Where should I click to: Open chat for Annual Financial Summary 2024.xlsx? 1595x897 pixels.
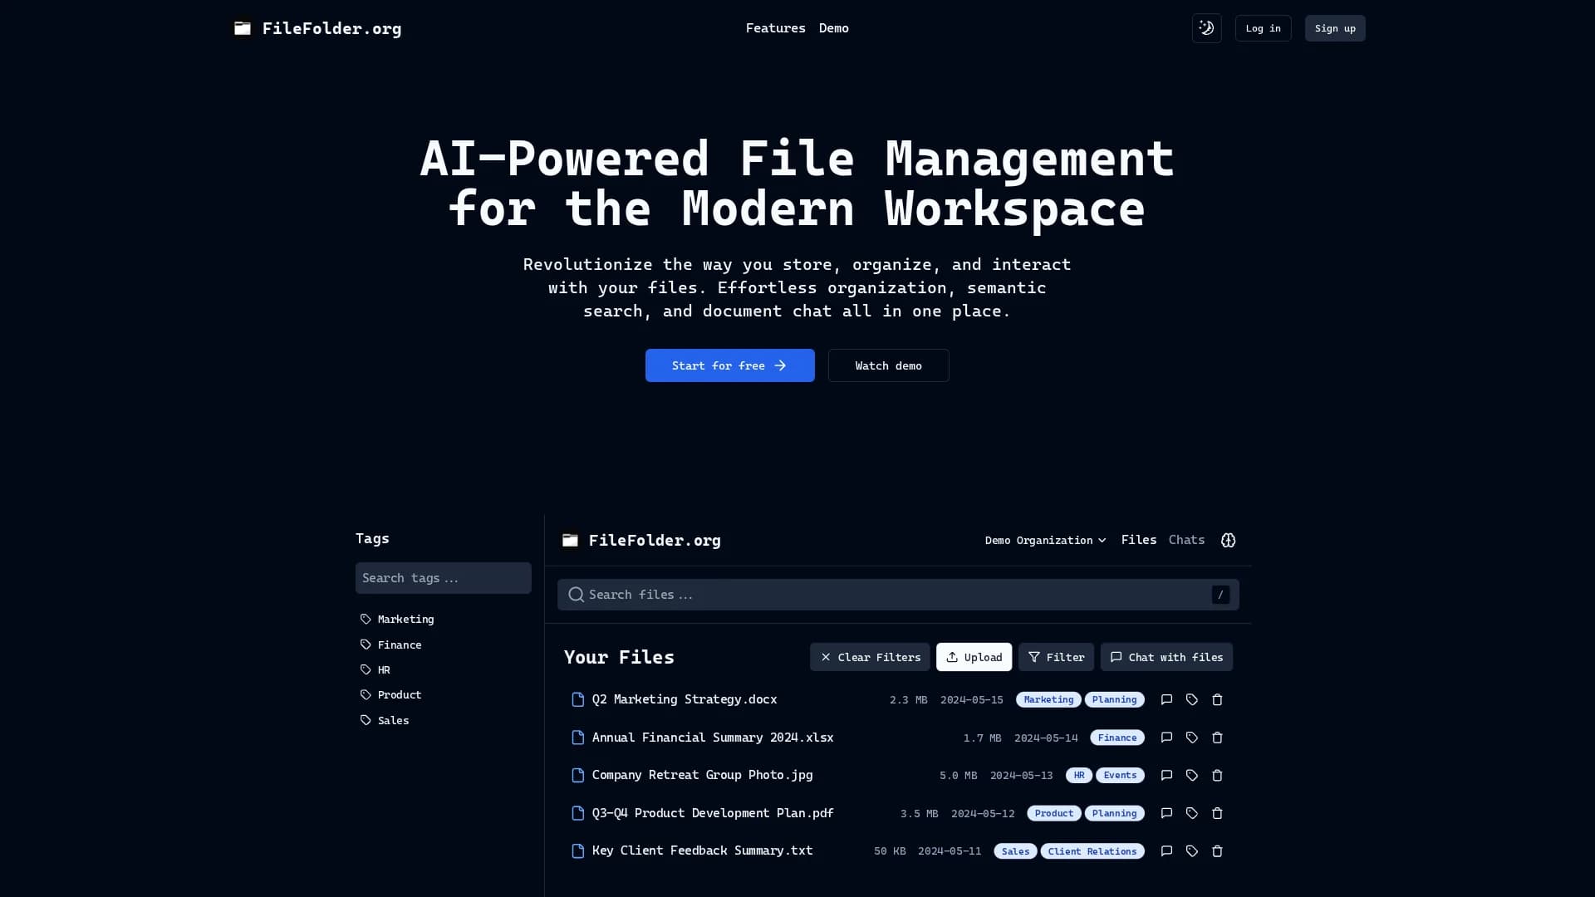[x=1166, y=738]
